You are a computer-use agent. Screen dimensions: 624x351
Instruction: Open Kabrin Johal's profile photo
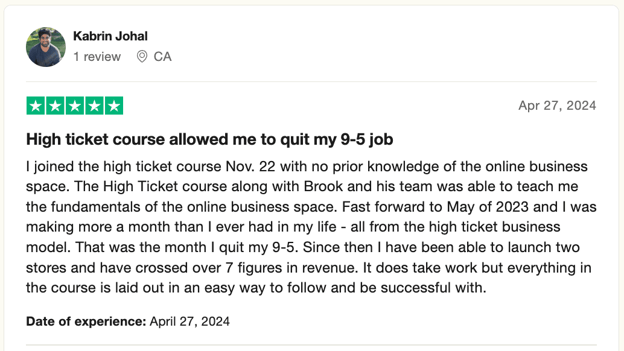(x=46, y=46)
